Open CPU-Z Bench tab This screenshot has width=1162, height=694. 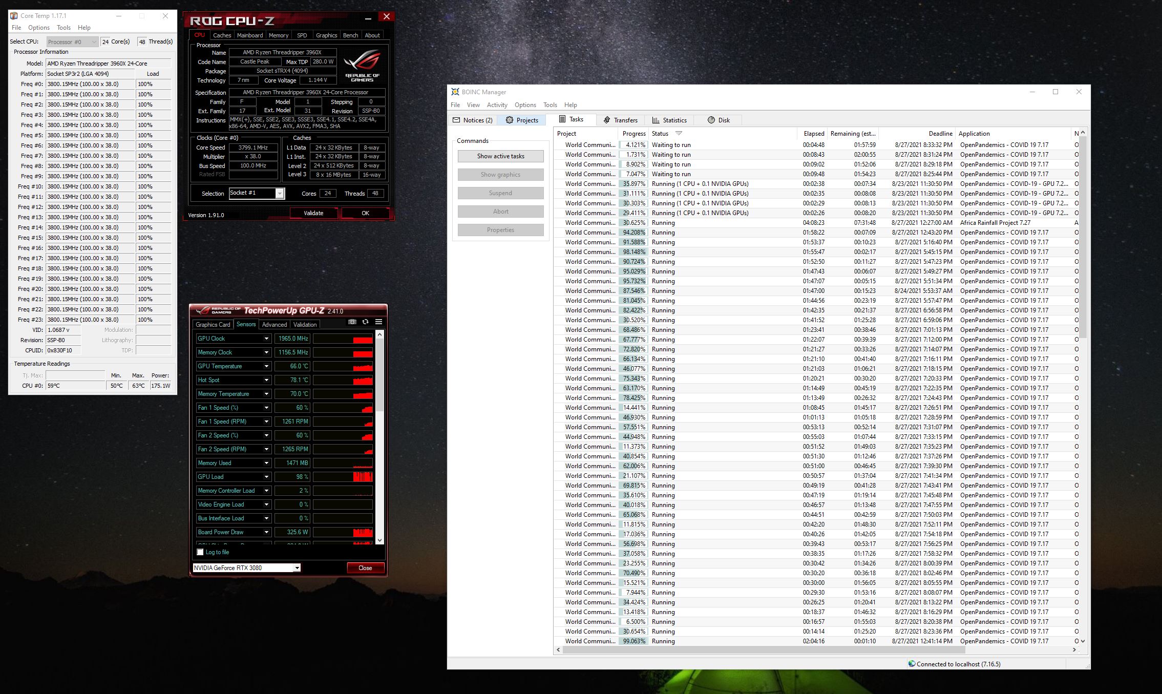click(350, 35)
